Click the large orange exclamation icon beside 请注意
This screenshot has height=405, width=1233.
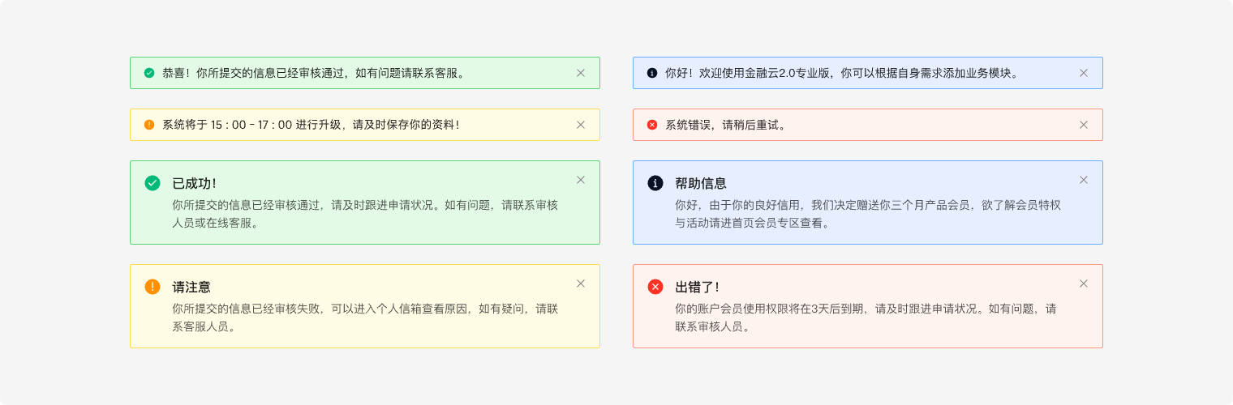click(153, 287)
